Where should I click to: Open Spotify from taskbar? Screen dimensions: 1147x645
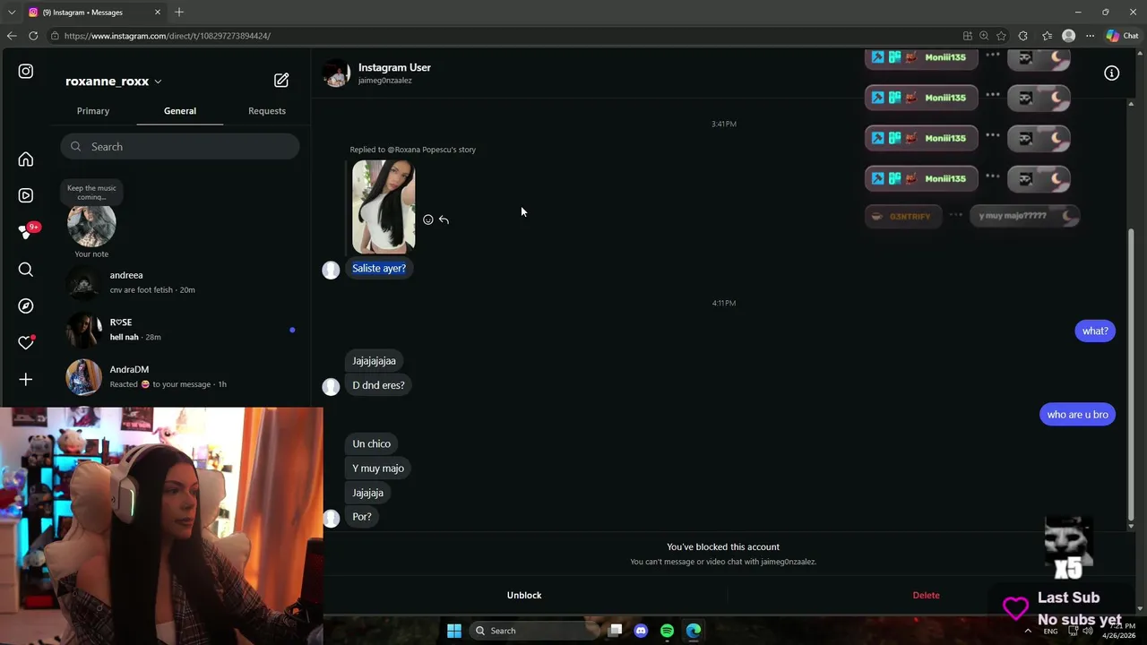pos(667,631)
